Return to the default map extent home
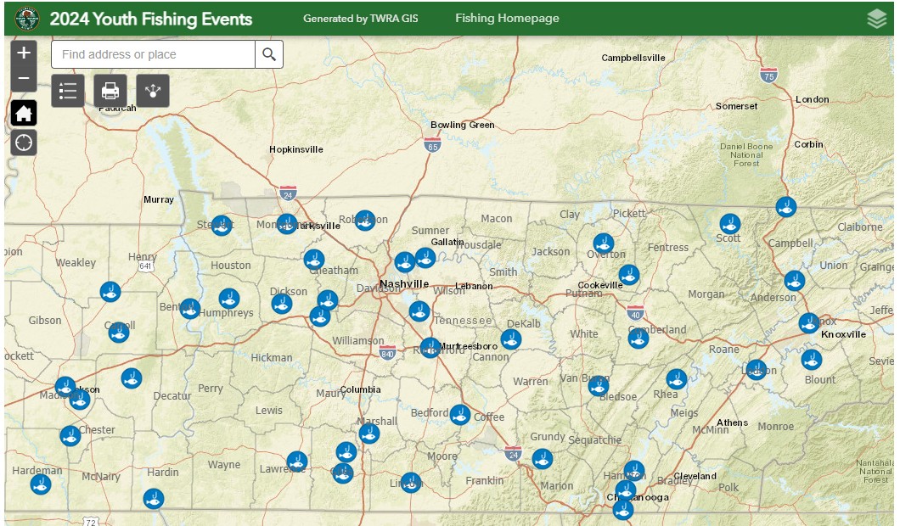Viewport: 900px width, 526px height. click(24, 113)
